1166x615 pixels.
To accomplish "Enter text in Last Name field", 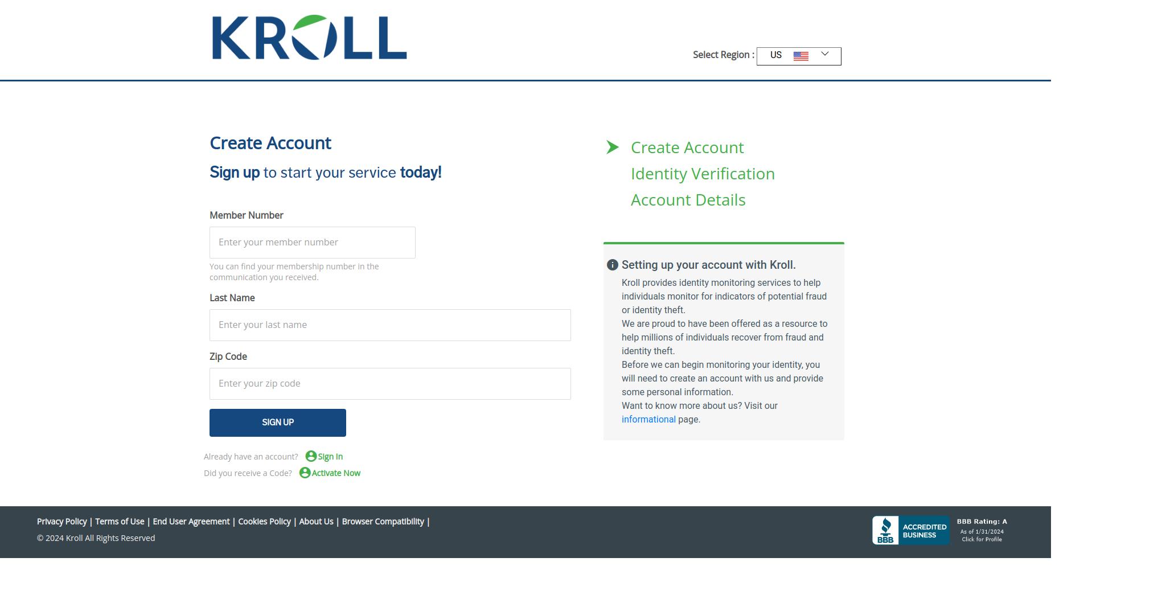I will pyautogui.click(x=390, y=324).
